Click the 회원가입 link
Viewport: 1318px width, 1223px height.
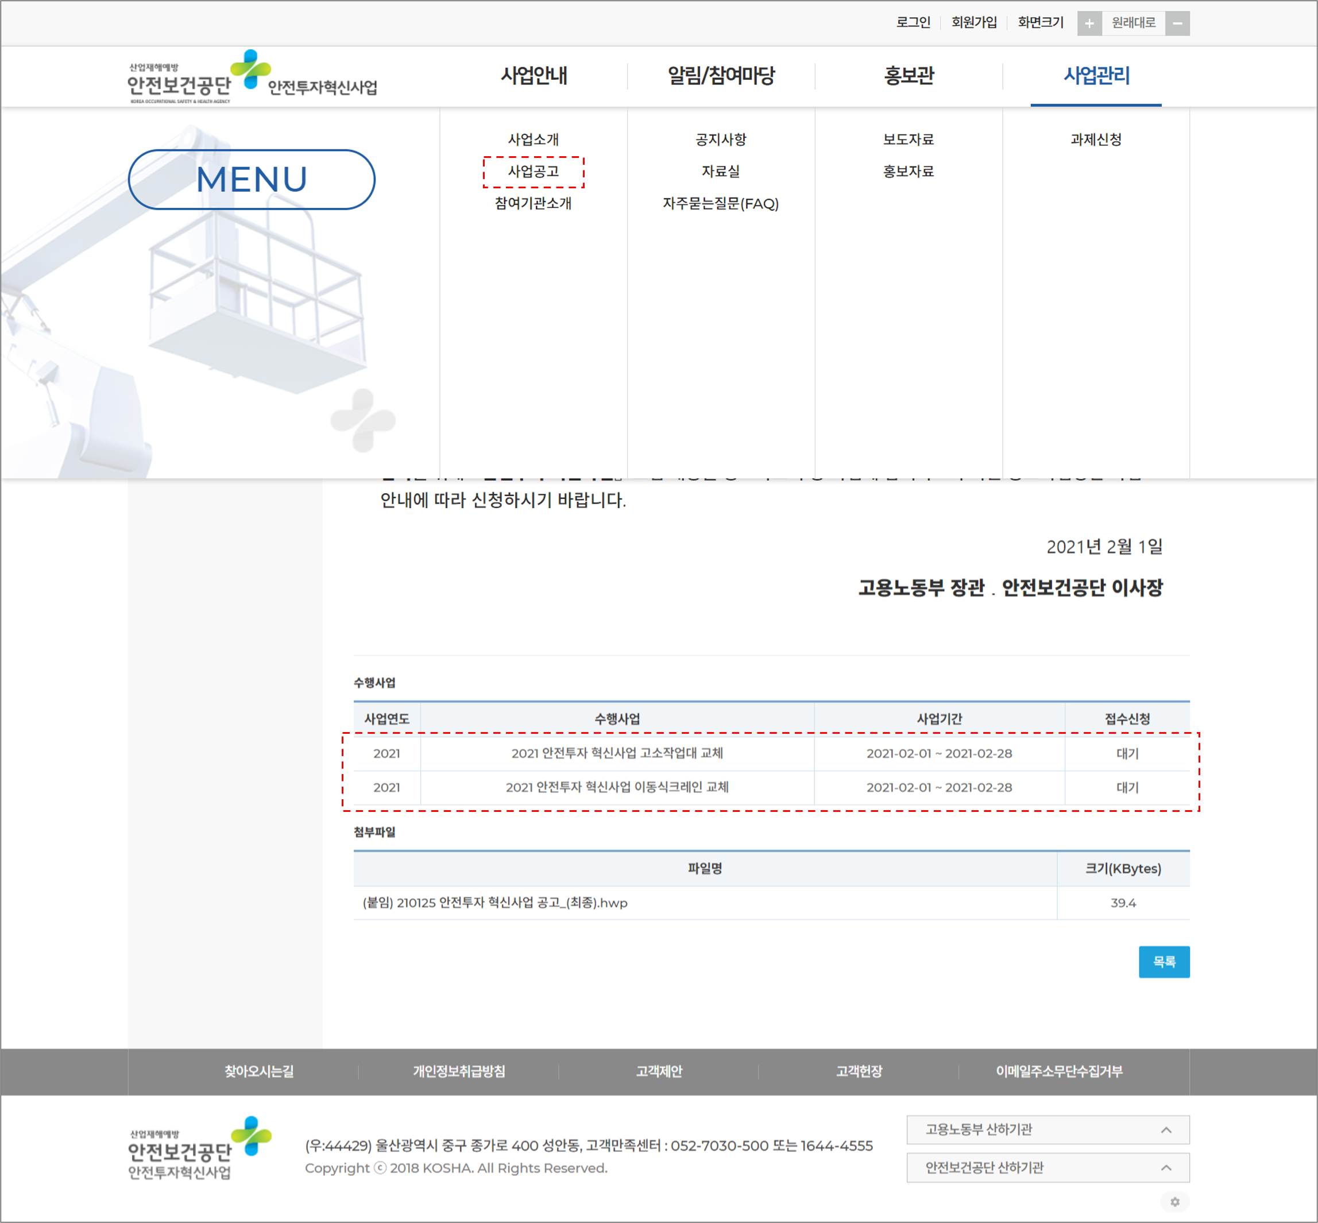pos(974,22)
